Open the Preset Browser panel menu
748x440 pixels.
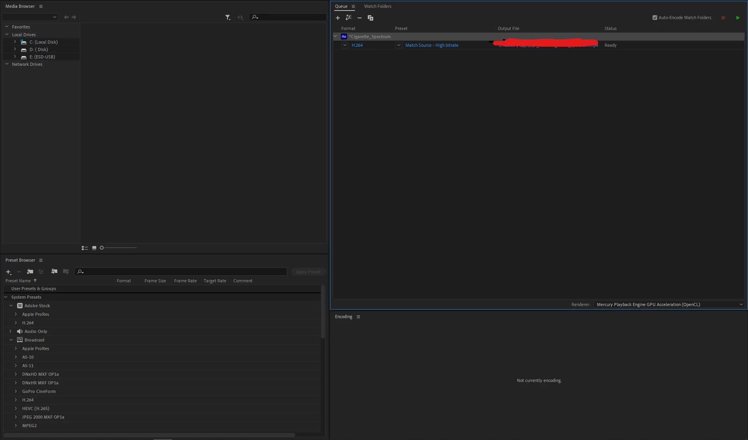(x=41, y=260)
